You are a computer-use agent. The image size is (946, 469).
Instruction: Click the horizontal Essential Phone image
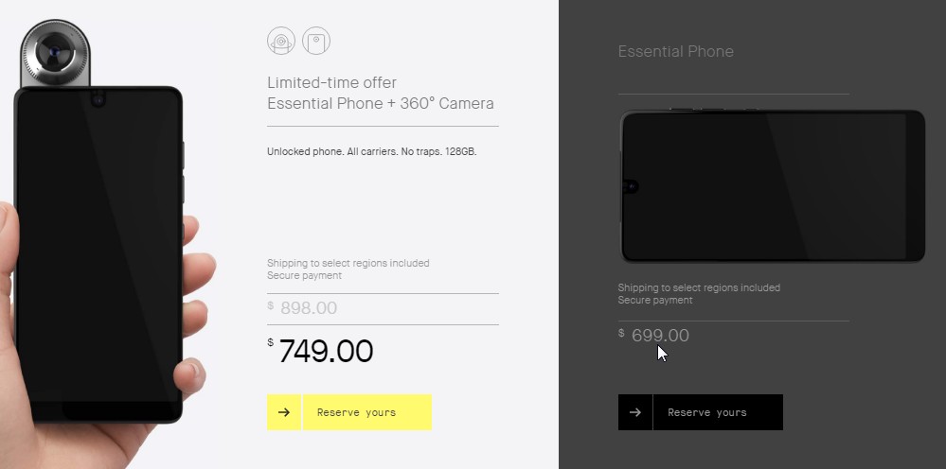773,185
